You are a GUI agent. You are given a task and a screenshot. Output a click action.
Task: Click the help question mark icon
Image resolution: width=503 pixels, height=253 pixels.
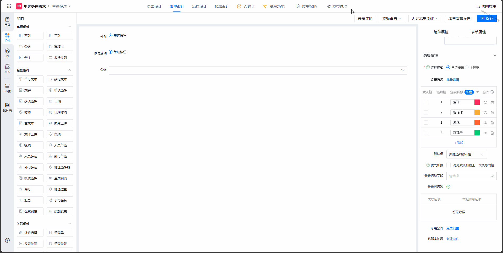(7, 240)
